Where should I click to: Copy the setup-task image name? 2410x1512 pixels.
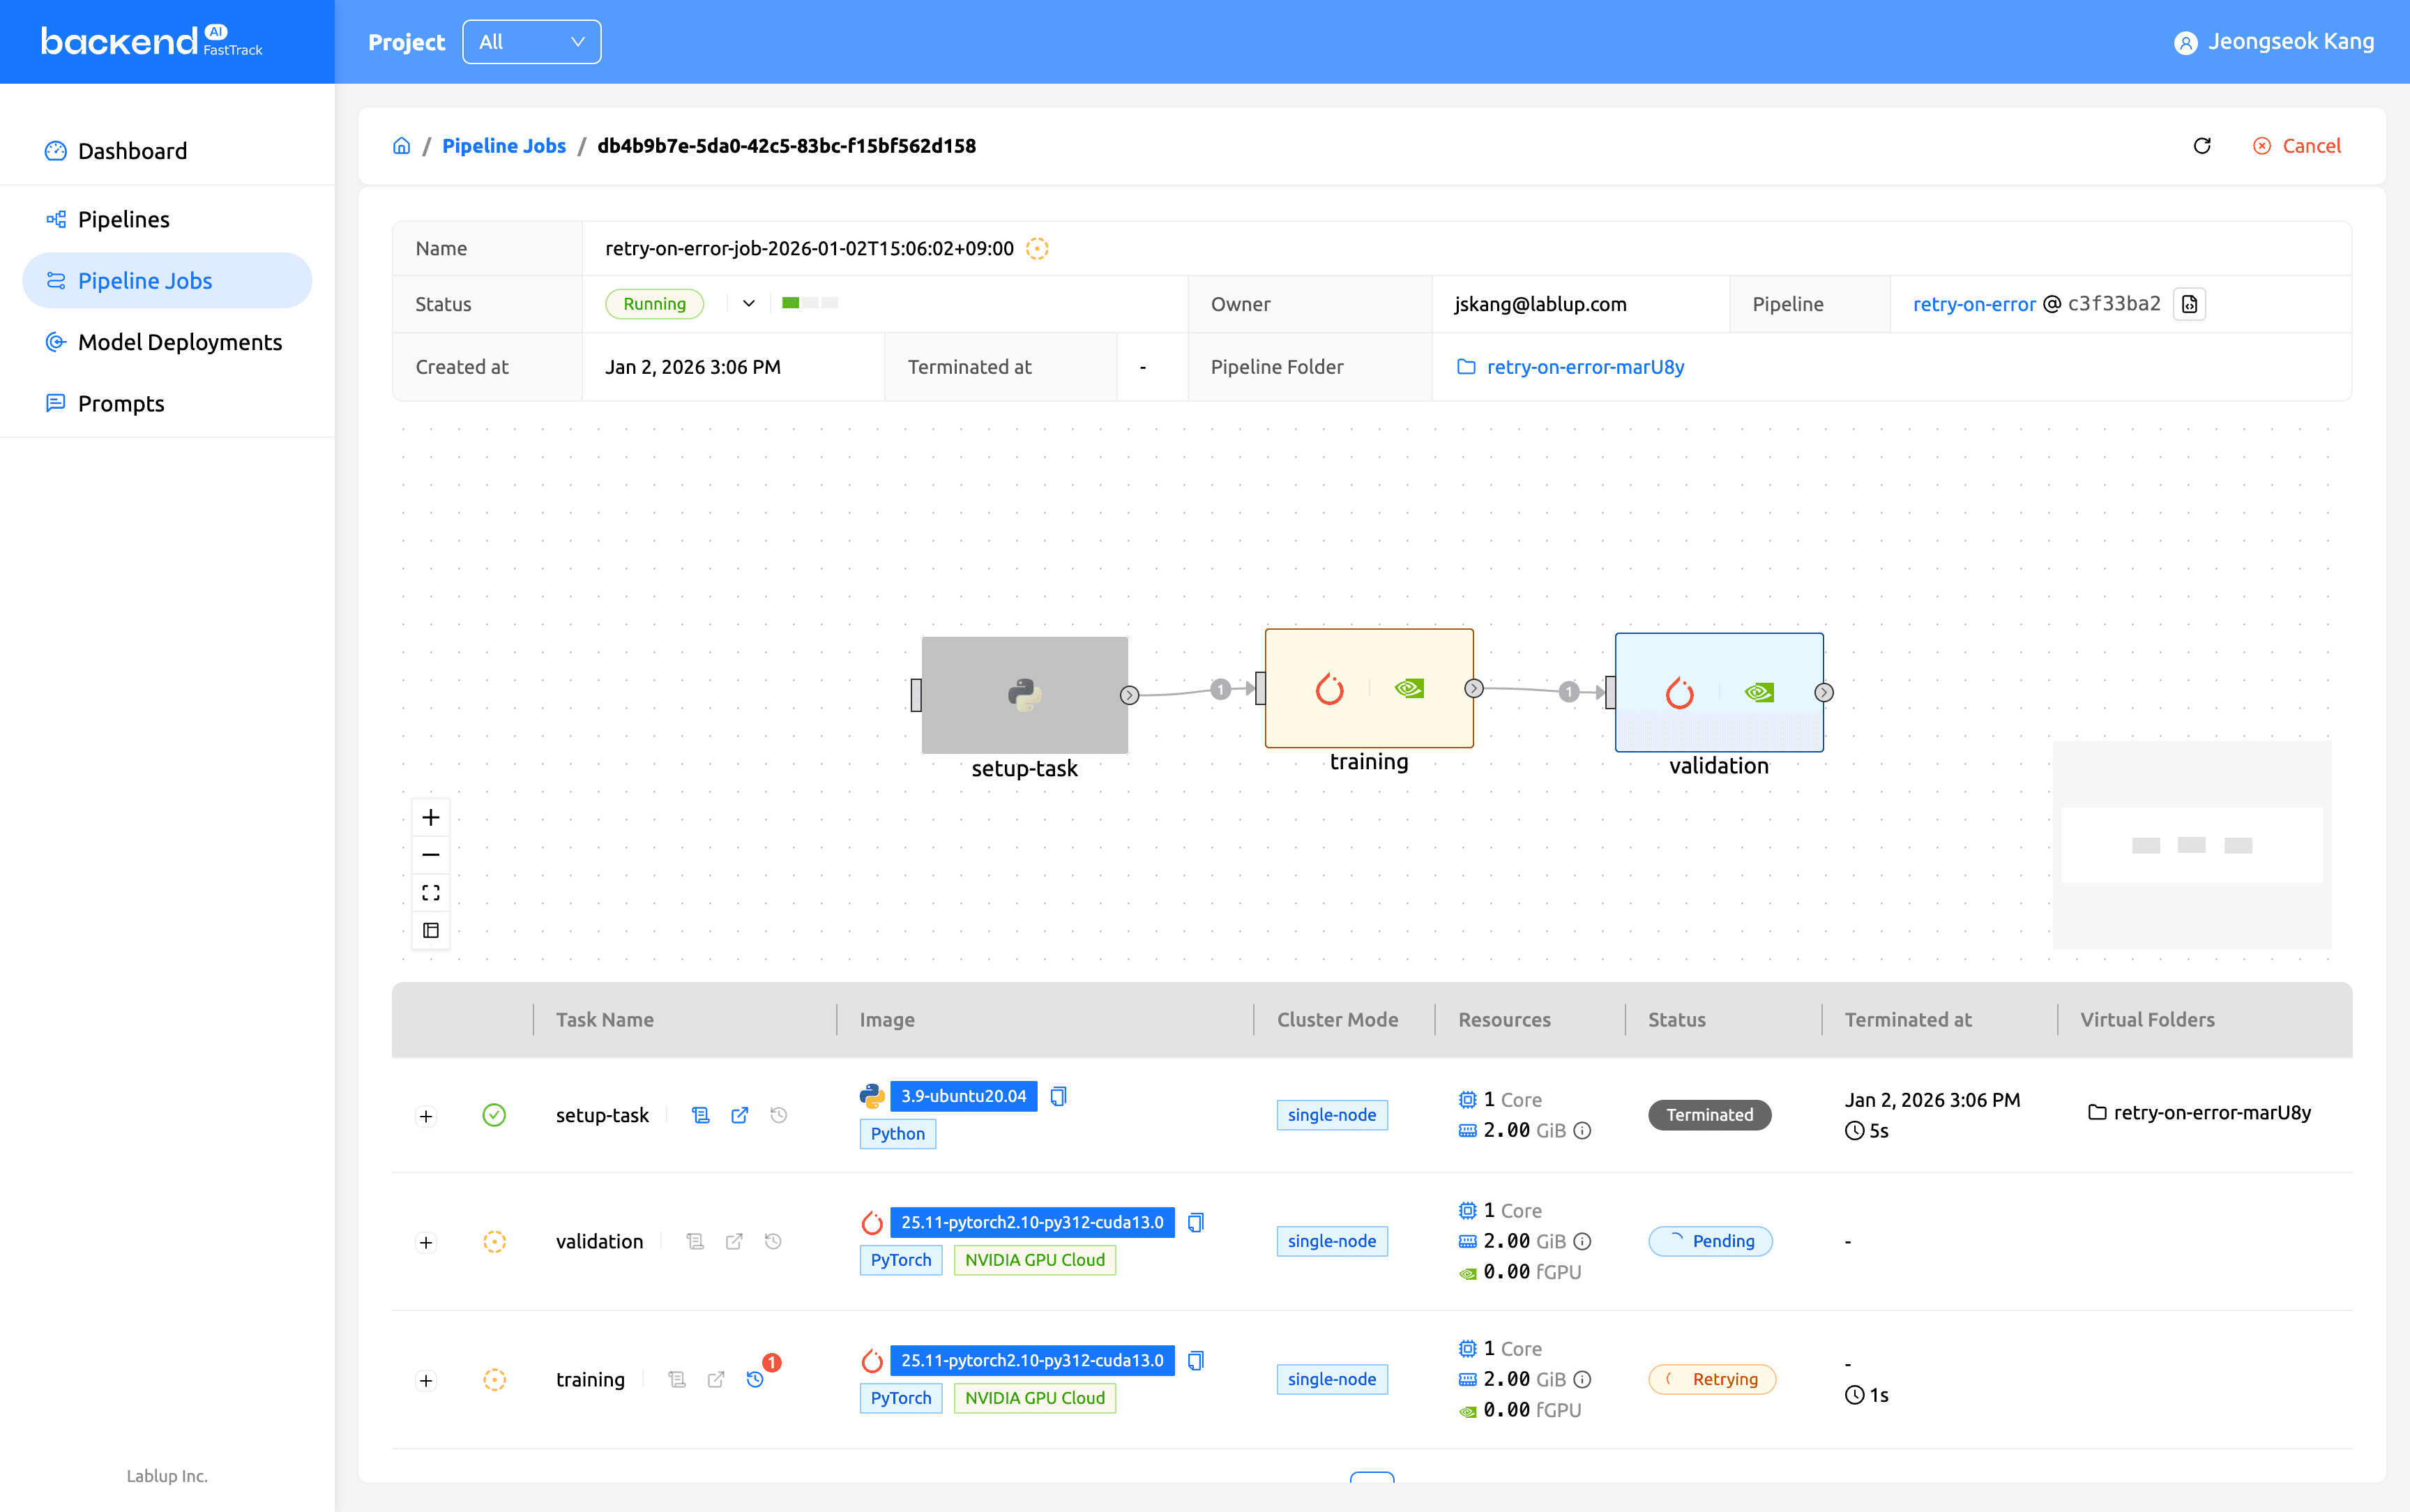coord(1059,1096)
